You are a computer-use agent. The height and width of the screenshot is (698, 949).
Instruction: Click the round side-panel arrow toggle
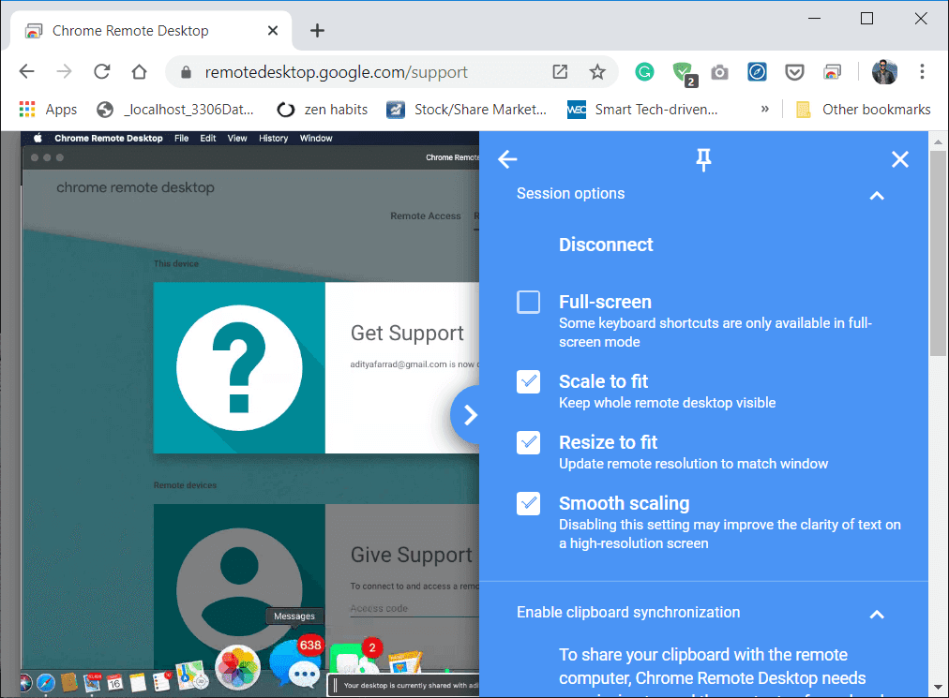pos(467,415)
